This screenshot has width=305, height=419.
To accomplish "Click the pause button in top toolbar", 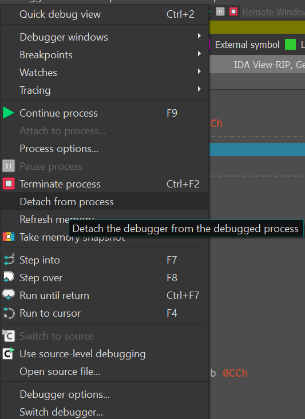I will 220,11.
